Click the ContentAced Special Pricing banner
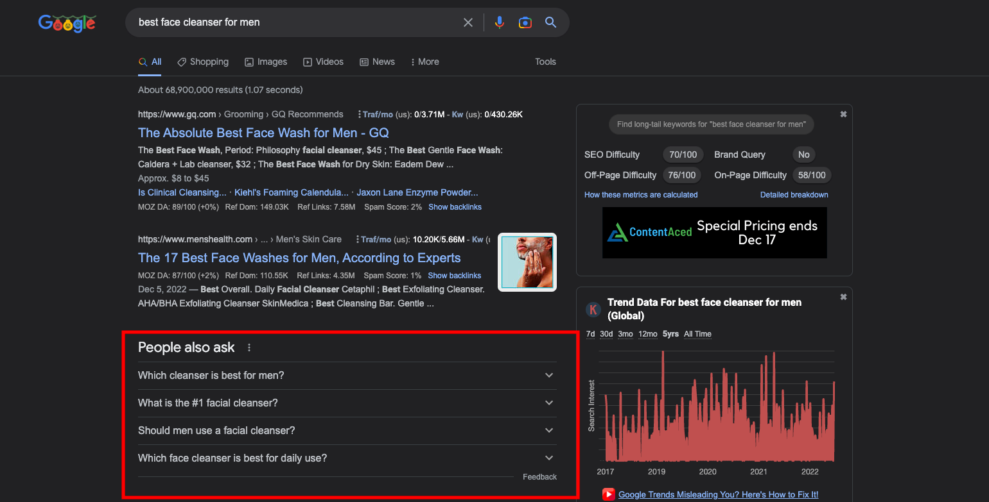 click(x=715, y=233)
